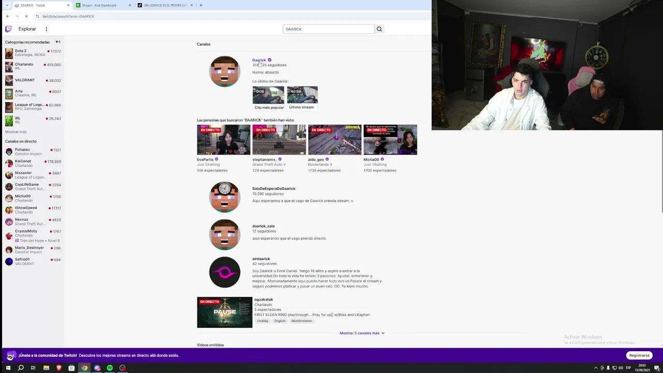The width and height of the screenshot is (663, 373).
Task: Open Discord from the taskbar
Action: (x=97, y=368)
